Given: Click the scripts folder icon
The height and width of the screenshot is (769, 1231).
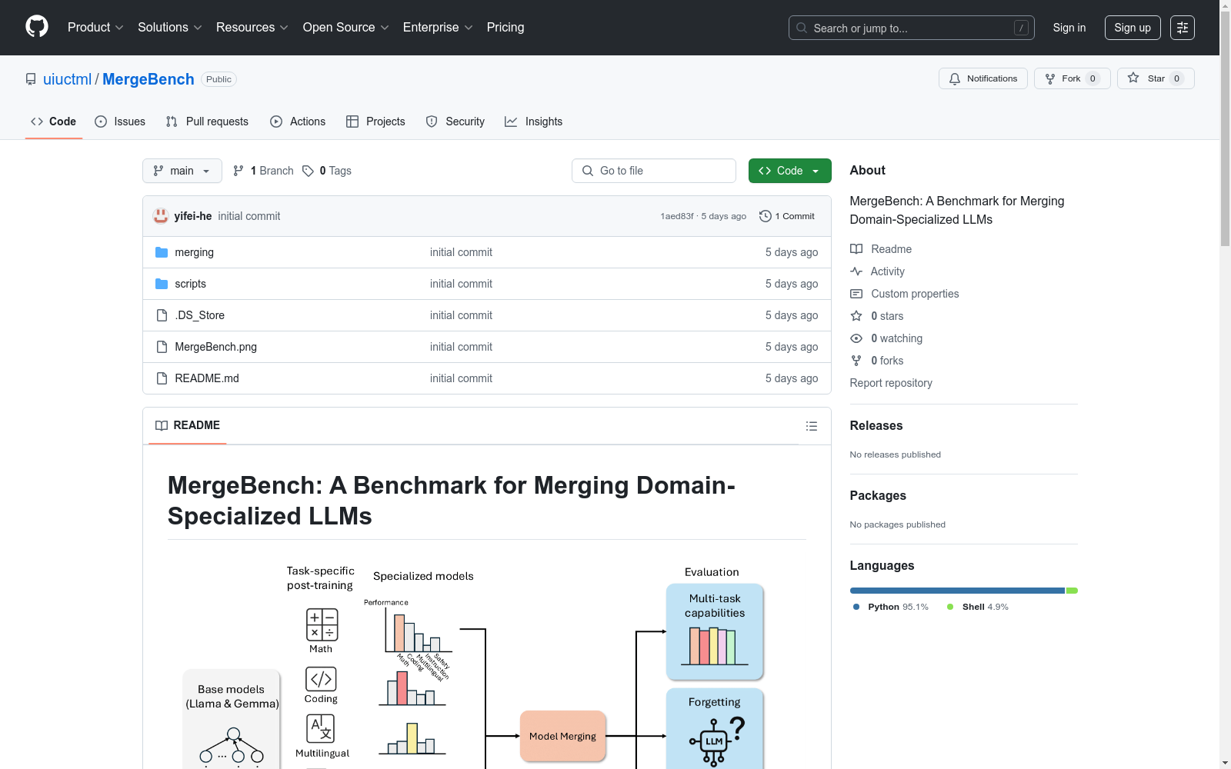Looking at the screenshot, I should point(162,284).
